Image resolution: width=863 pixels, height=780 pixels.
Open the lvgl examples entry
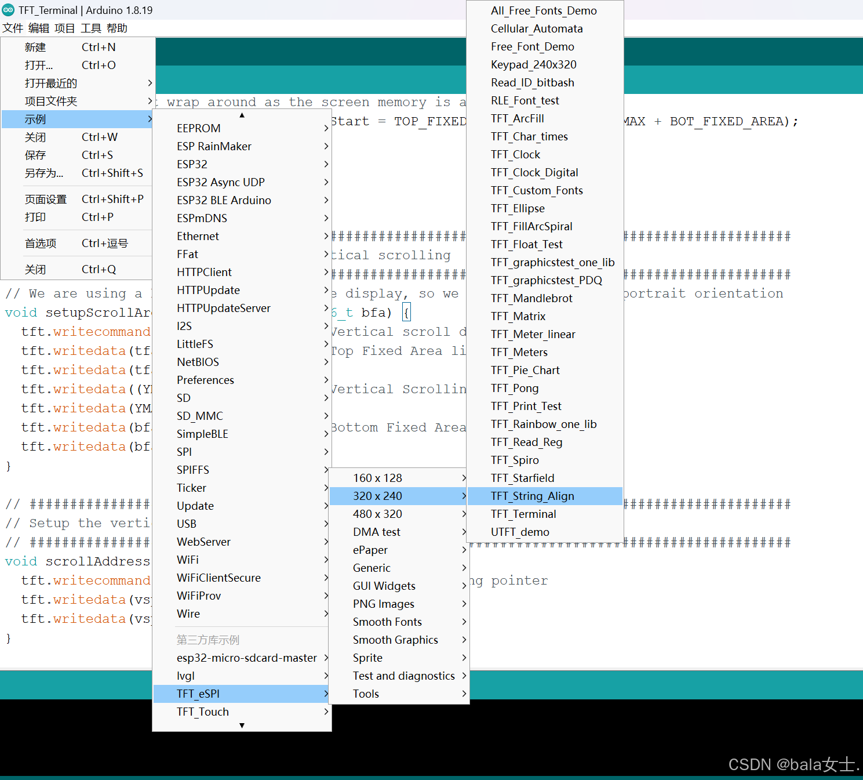[x=242, y=676]
